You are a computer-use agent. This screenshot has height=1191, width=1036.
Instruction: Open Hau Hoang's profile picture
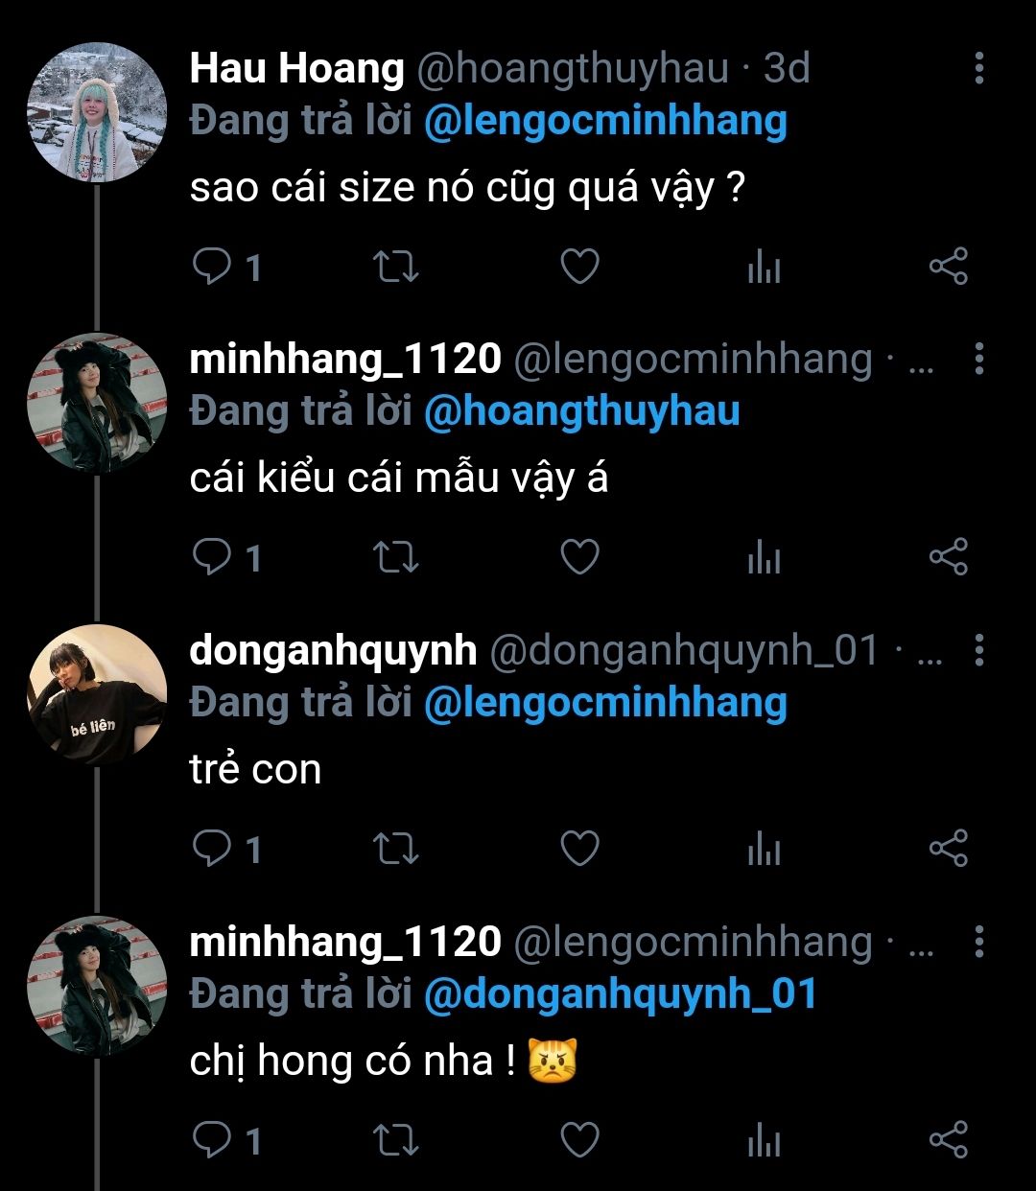point(97,112)
